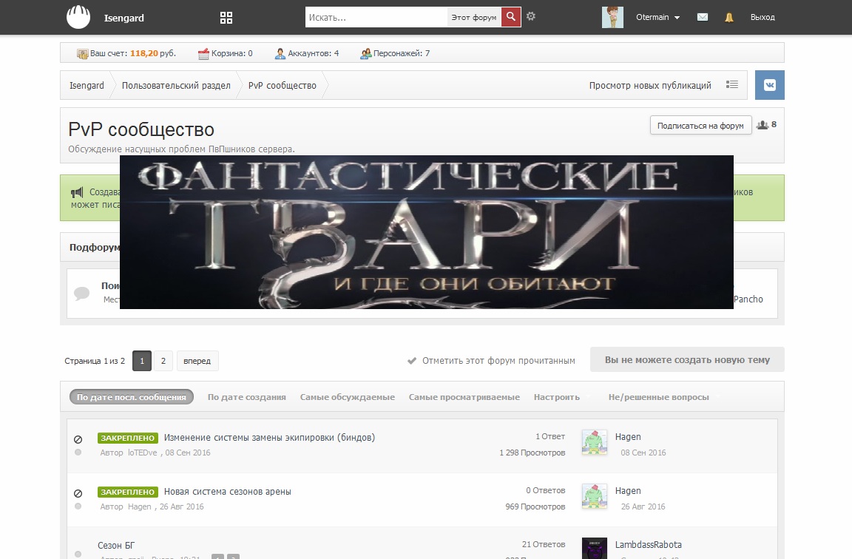Click the Выход logout link
The height and width of the screenshot is (559, 852).
[763, 18]
